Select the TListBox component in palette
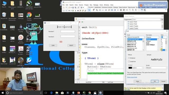 click(x=121, y=10)
